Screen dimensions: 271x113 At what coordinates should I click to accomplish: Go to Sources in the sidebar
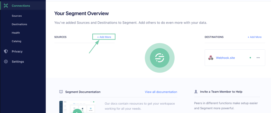pyautogui.click(x=17, y=16)
